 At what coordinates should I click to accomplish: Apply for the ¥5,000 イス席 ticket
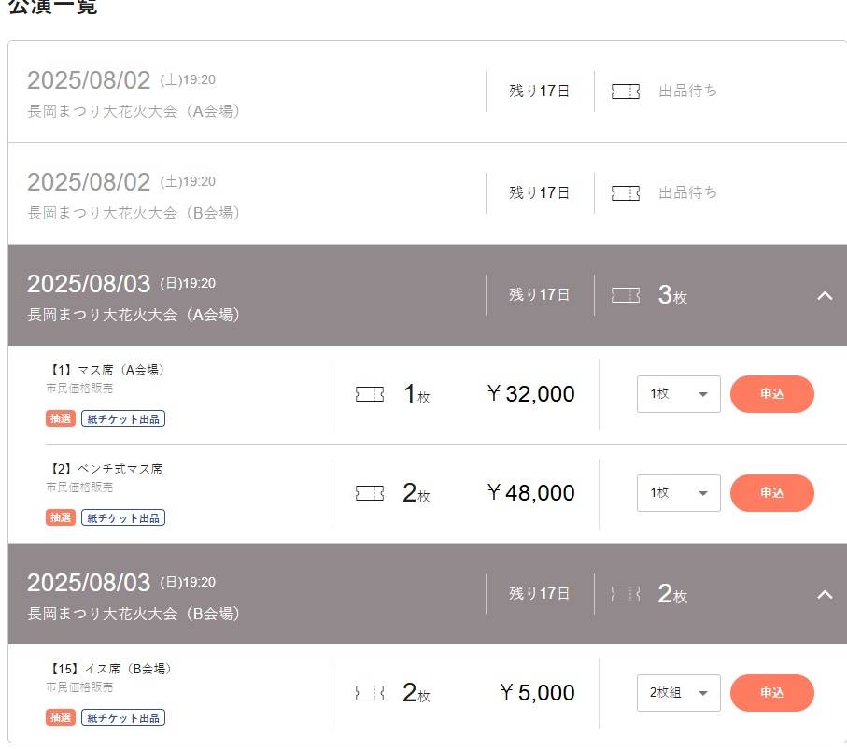pyautogui.click(x=772, y=693)
